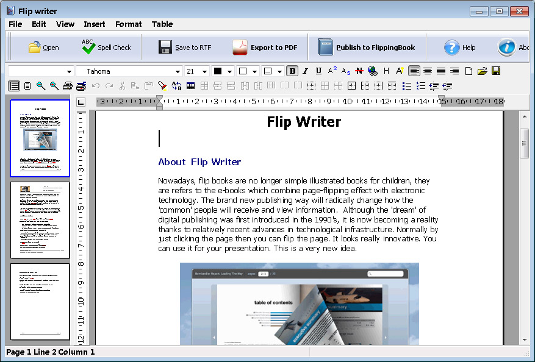
Task: Click the bulleted list icon
Action: 407,86
